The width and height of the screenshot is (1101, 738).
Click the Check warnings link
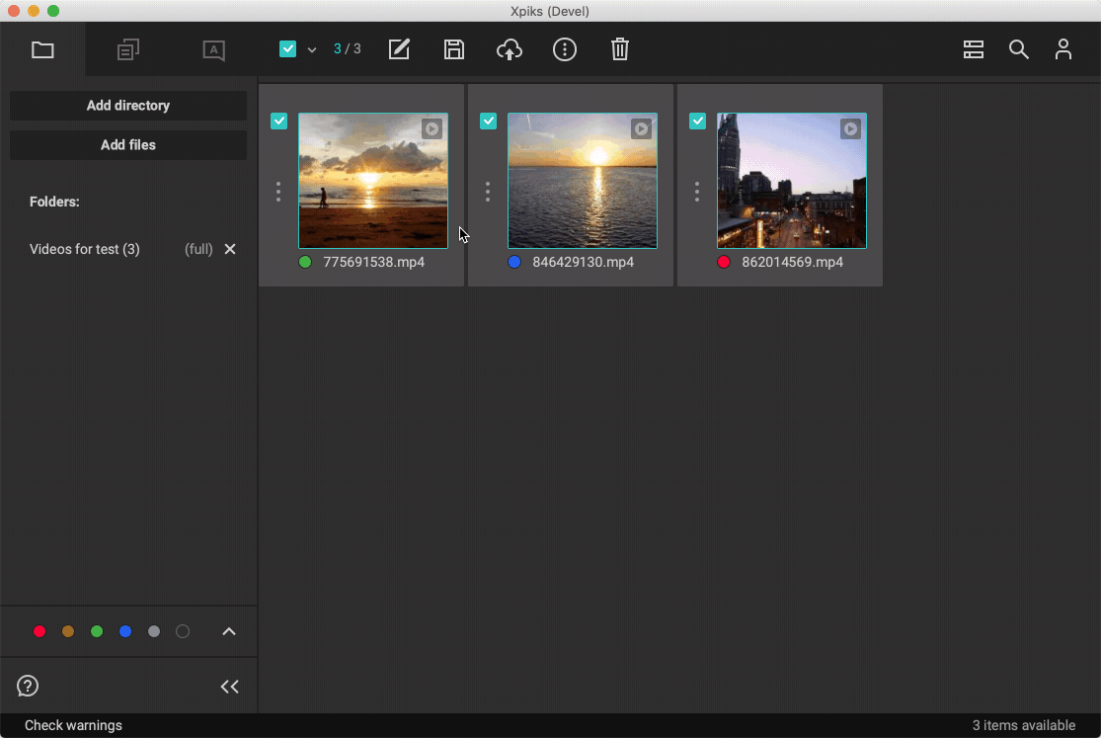(73, 725)
